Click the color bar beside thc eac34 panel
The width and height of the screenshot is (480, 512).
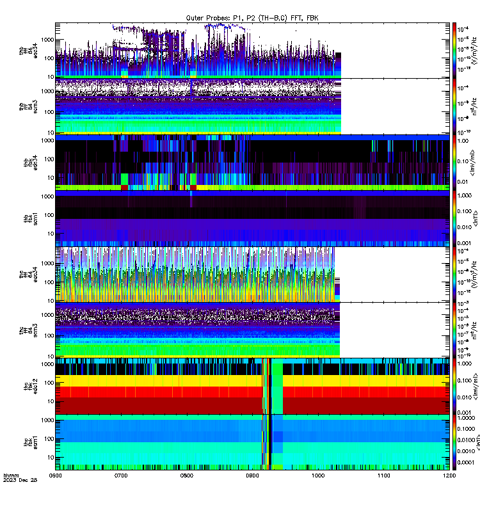(x=454, y=275)
